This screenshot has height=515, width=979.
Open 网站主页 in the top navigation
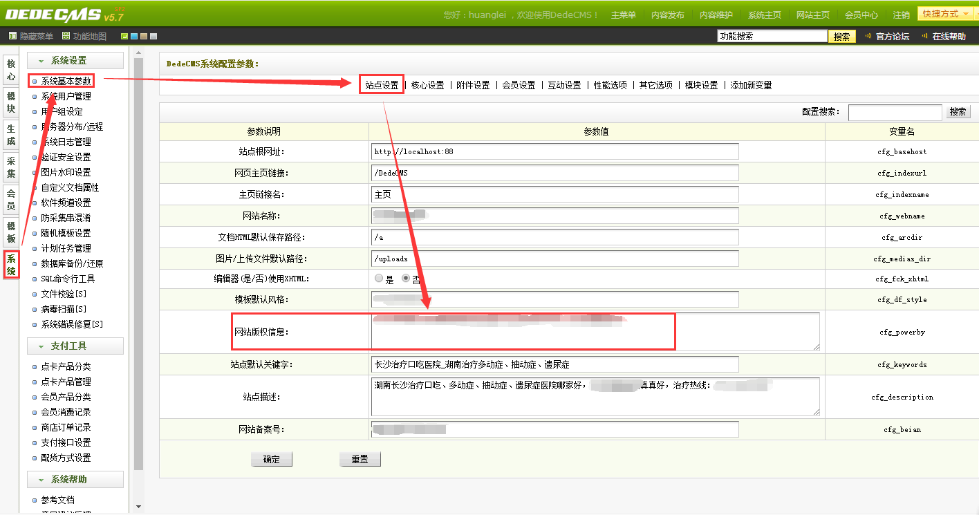(x=813, y=15)
